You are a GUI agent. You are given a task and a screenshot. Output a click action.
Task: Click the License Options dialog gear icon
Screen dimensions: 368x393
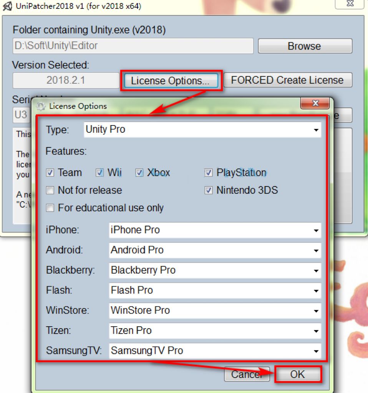(x=41, y=106)
